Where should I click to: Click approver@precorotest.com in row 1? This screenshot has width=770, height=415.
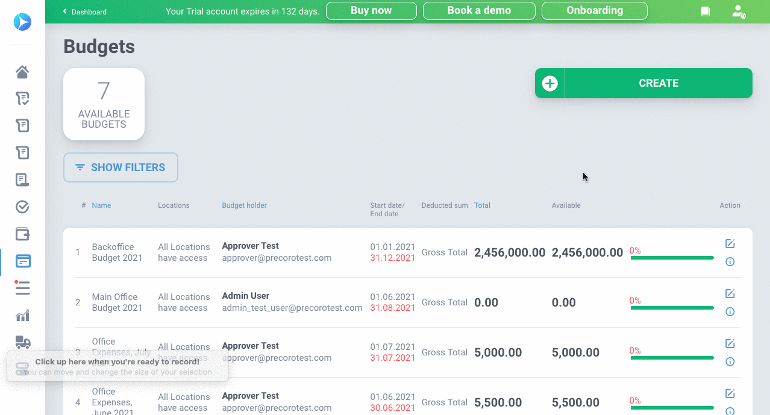click(277, 258)
